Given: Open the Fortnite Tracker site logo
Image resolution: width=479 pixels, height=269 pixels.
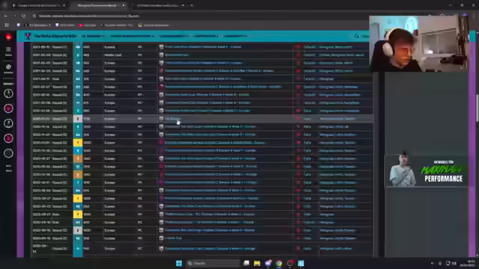Looking at the screenshot, I should (28, 36).
